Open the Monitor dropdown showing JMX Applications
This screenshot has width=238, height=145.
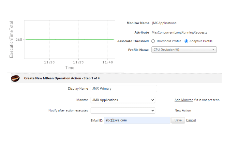click(x=123, y=100)
